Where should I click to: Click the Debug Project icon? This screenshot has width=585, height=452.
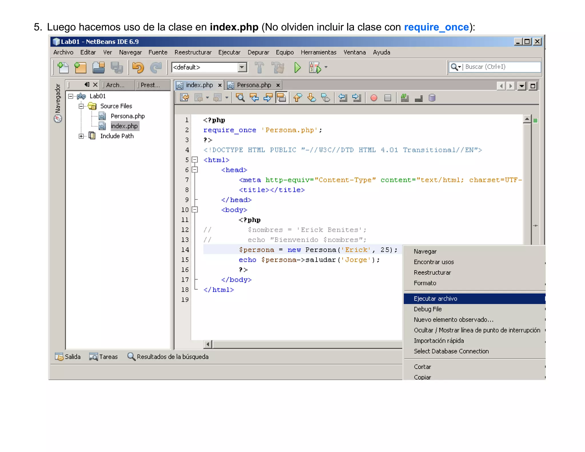click(315, 68)
